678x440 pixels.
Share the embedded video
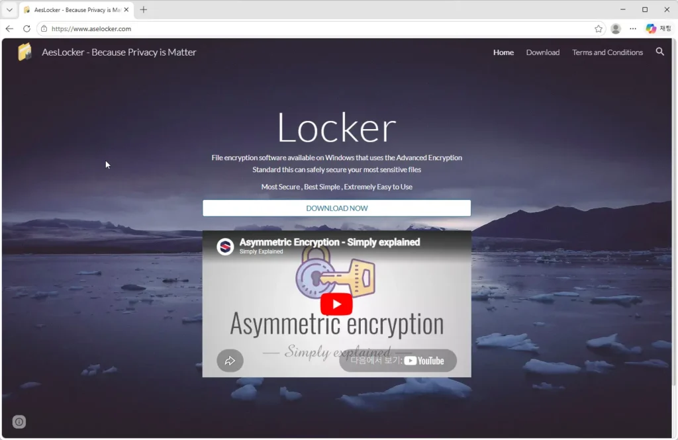pyautogui.click(x=230, y=361)
